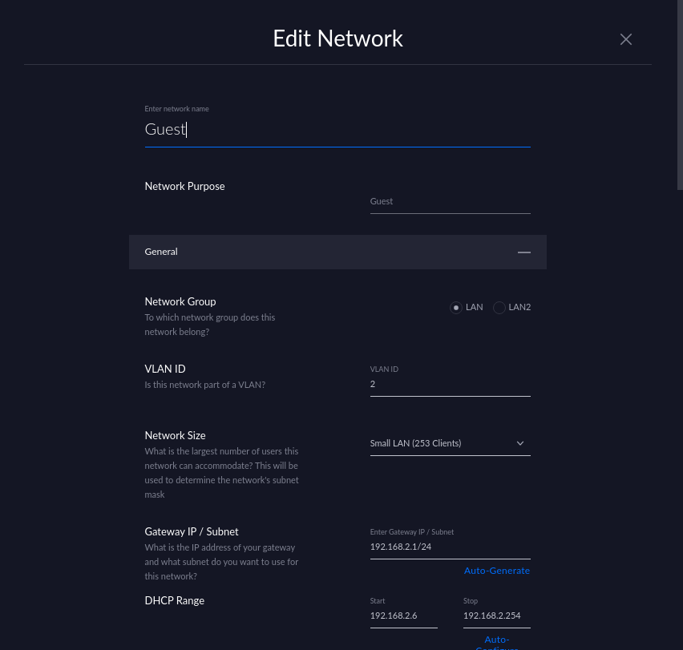The image size is (683, 650).
Task: Edit the network name field
Action: tap(337, 129)
